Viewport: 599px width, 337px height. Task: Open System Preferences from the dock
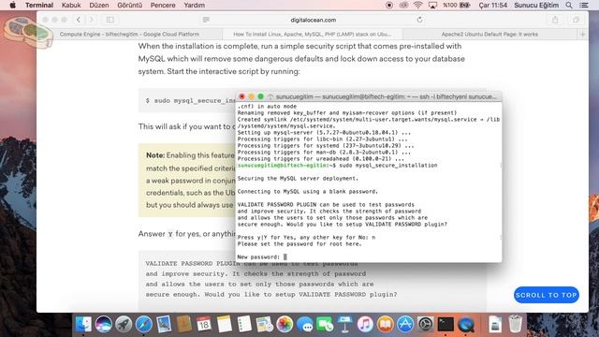[426, 325]
